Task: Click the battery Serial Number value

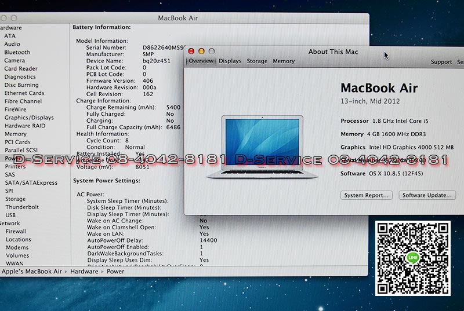Action: coord(164,47)
